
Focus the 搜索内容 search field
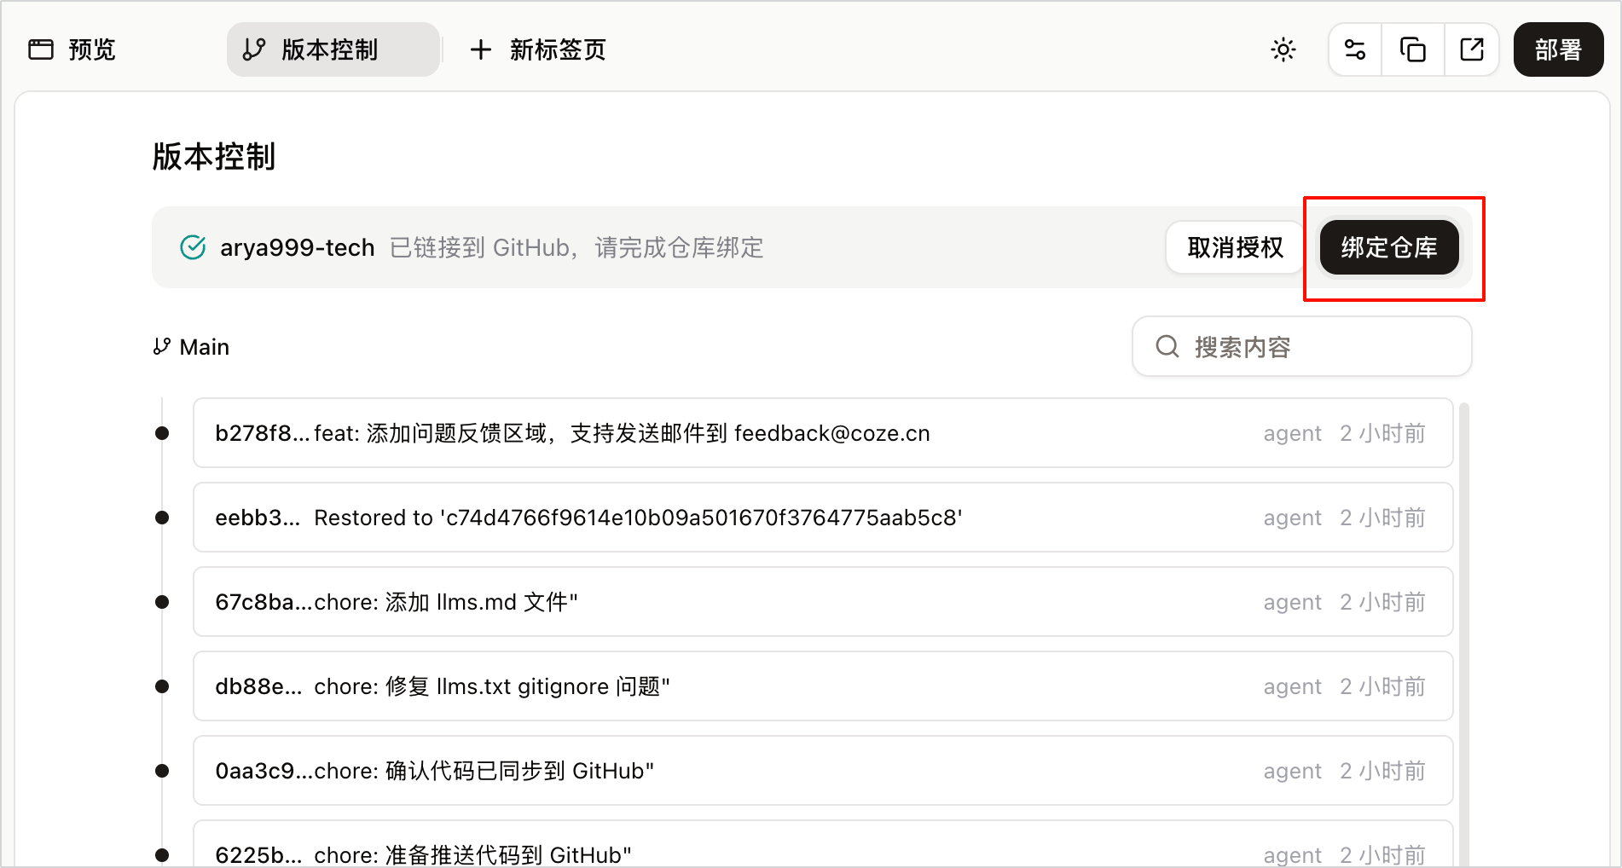pos(1301,346)
